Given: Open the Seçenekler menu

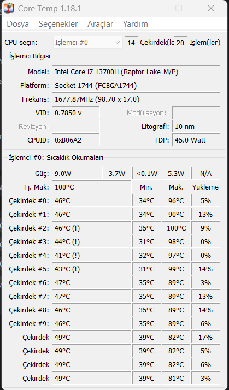Looking at the screenshot, I should click(58, 24).
